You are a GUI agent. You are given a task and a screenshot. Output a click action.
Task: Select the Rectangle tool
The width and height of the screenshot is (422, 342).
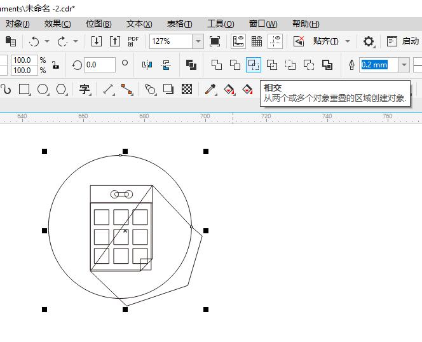coord(25,89)
